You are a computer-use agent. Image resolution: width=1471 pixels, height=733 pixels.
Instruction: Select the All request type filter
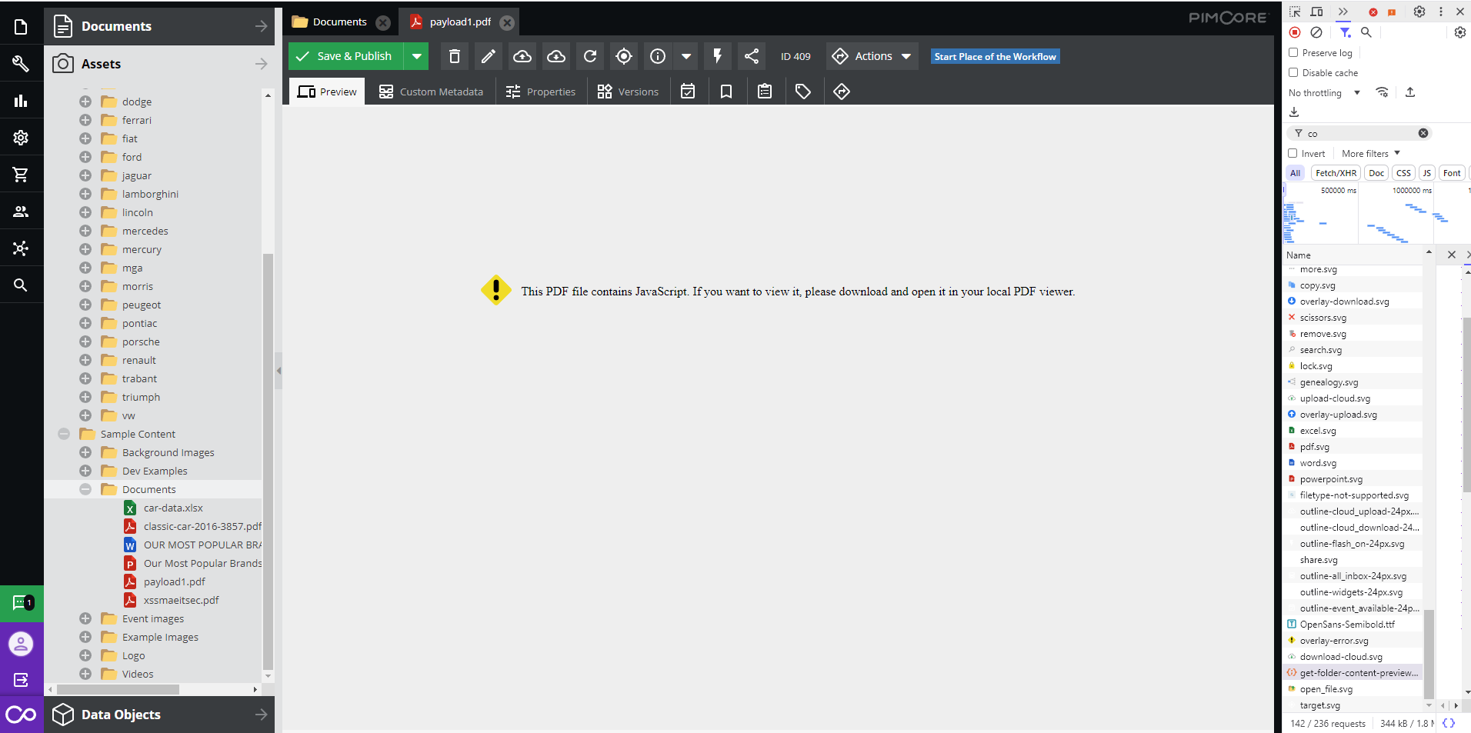click(1296, 173)
